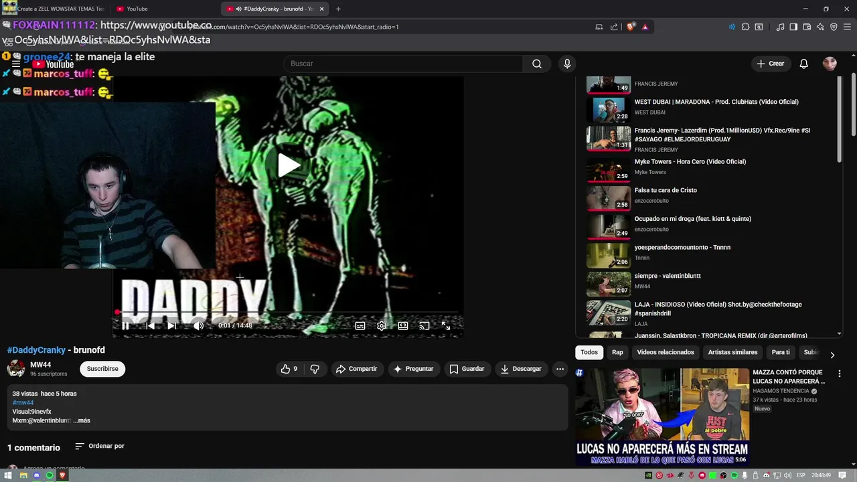This screenshot has width=857, height=482.
Task: Open Ocupado en mi droga in the playlist
Action: pyautogui.click(x=710, y=227)
